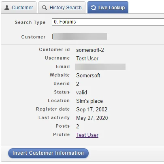This screenshot has height=164, width=164.
Task: Click the somersoft-2 customer id value
Action: coord(90,50)
